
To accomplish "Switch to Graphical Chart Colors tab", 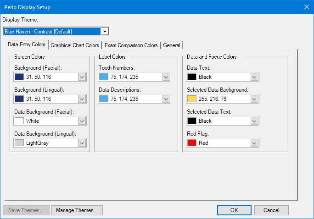I will click(x=75, y=45).
